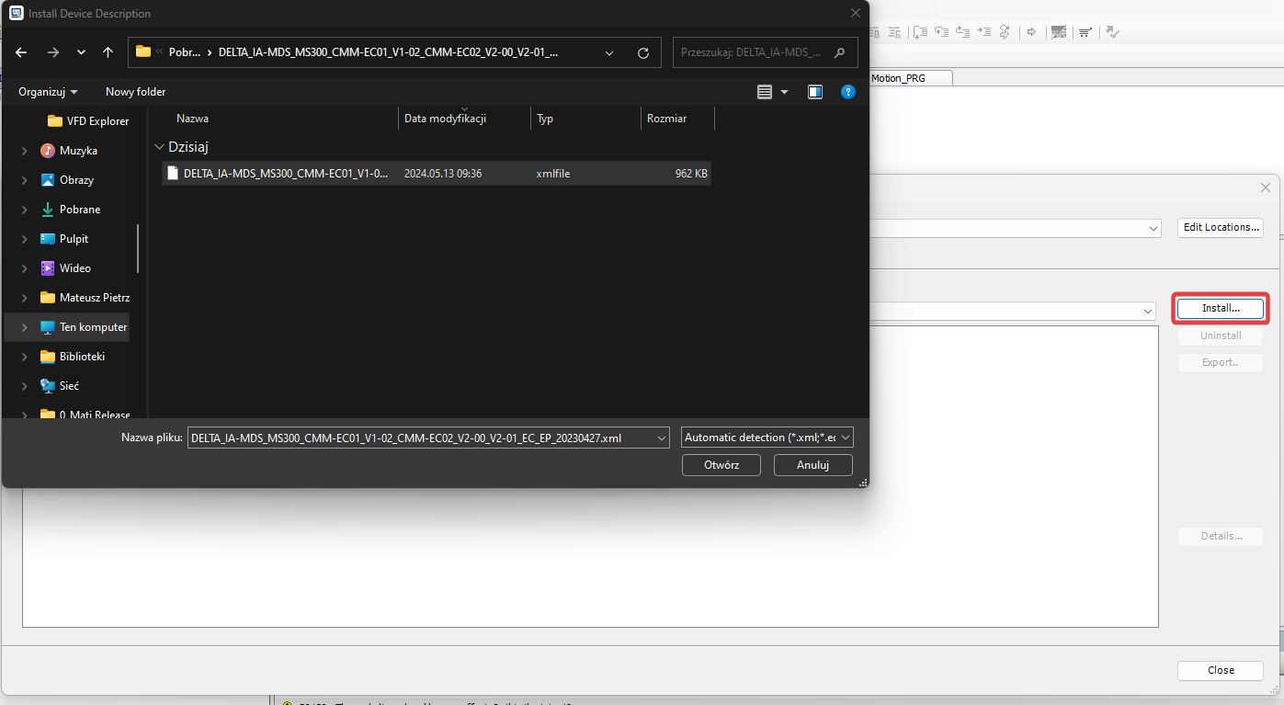Click the arrow-right step icon in toolbar

1031,32
